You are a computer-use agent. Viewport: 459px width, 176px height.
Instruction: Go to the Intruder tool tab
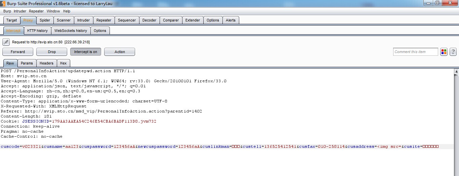pyautogui.click(x=83, y=20)
